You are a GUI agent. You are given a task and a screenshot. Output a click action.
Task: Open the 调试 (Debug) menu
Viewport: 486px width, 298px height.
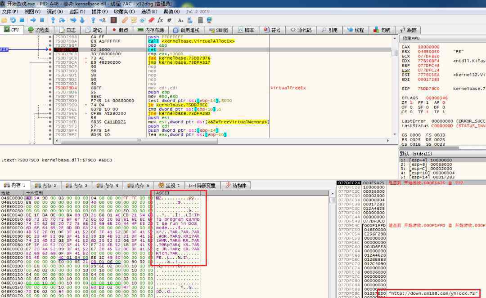55,11
